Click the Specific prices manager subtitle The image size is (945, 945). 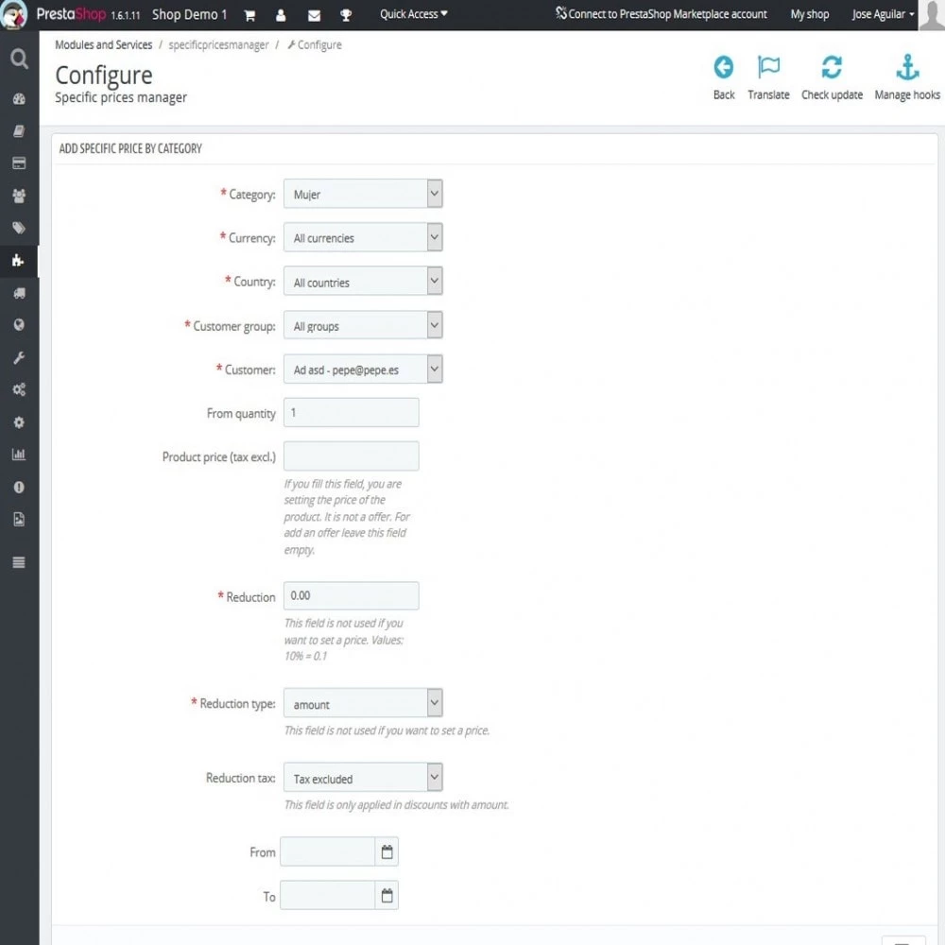pyautogui.click(x=121, y=97)
